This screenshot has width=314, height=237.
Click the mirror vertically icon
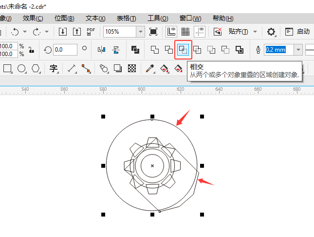click(116, 50)
